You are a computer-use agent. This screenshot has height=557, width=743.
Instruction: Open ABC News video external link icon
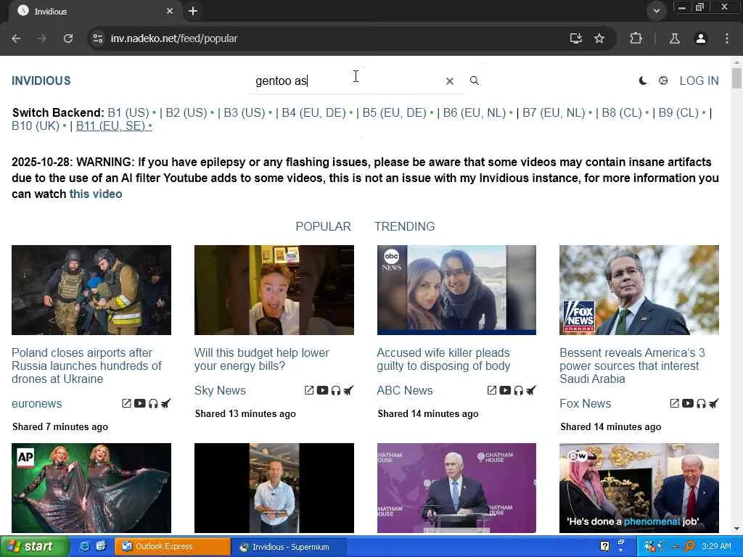click(x=492, y=390)
